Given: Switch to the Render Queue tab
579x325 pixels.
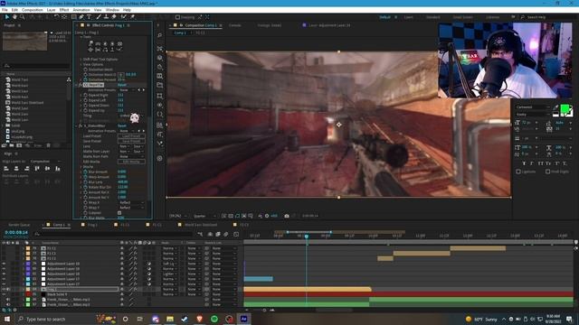Looking at the screenshot, I should [19, 225].
